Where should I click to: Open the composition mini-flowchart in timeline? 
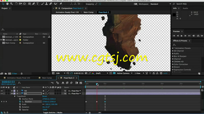pos(52,83)
